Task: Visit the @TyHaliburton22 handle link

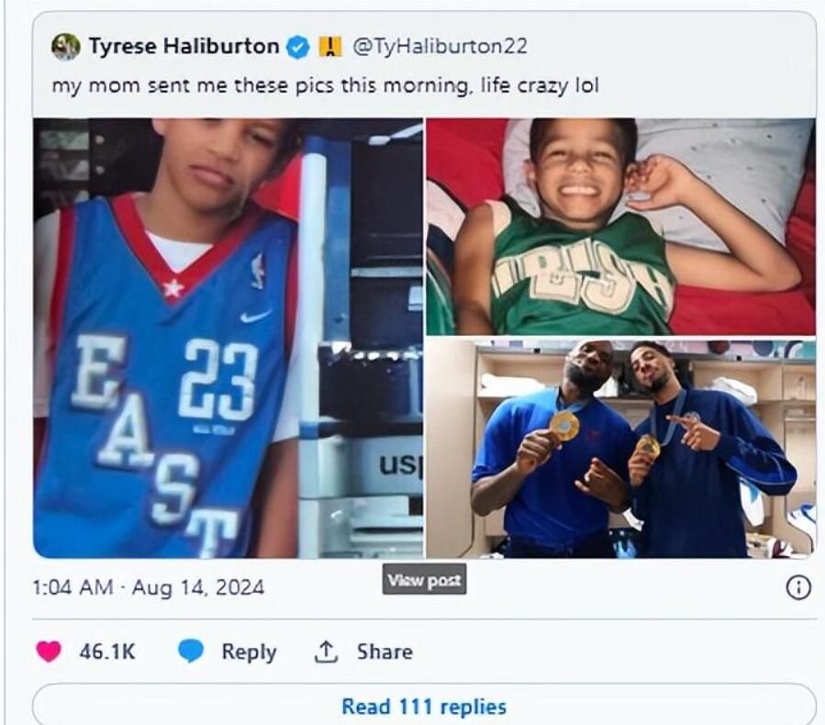Action: click(x=440, y=47)
